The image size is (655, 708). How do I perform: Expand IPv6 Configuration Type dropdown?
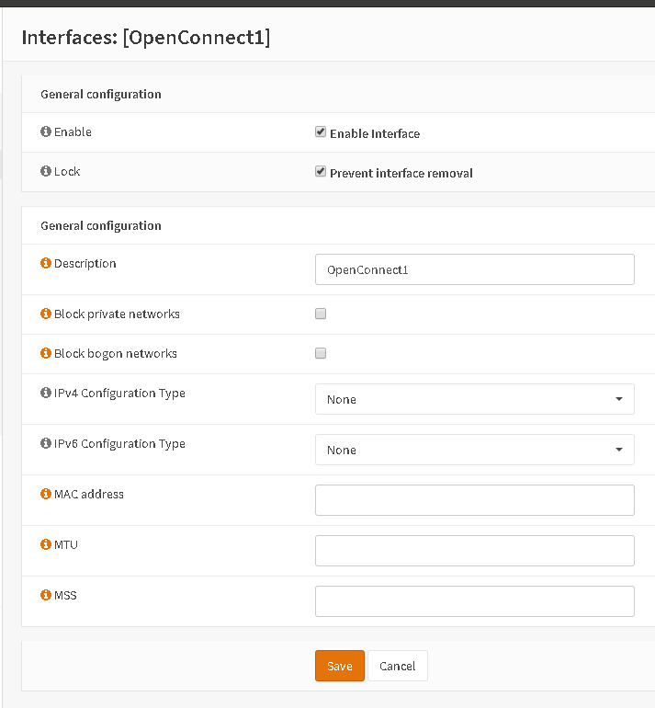(x=474, y=451)
